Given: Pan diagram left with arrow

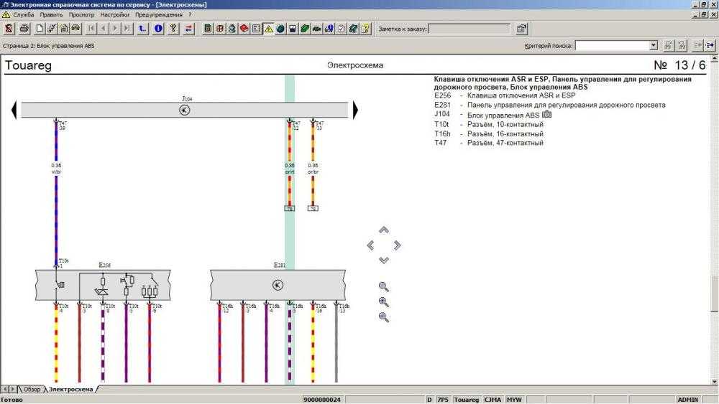Looking at the screenshot, I should tap(370, 245).
